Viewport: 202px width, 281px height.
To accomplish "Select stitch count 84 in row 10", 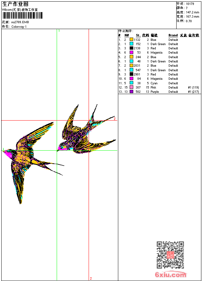I will (139, 79).
